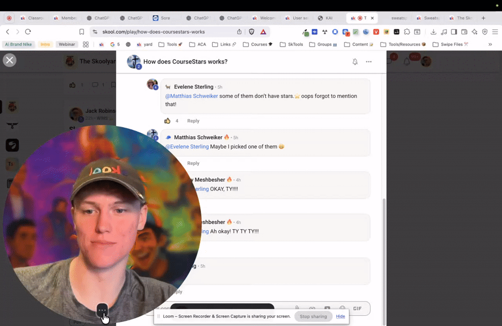Expand the Courses bookmark folder

pyautogui.click(x=258, y=45)
